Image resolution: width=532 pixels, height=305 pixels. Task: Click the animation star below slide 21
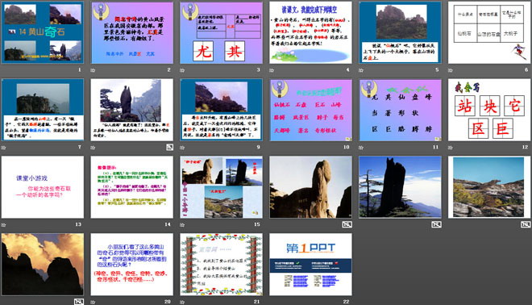[182, 302]
